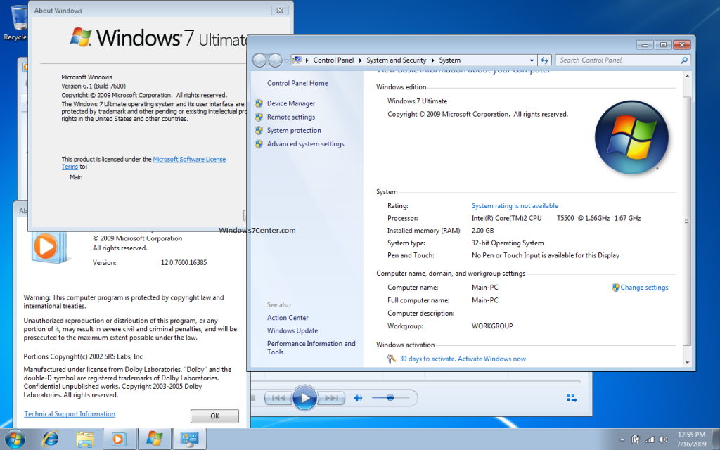Click the Next track button
The image size is (720, 450).
[330, 398]
